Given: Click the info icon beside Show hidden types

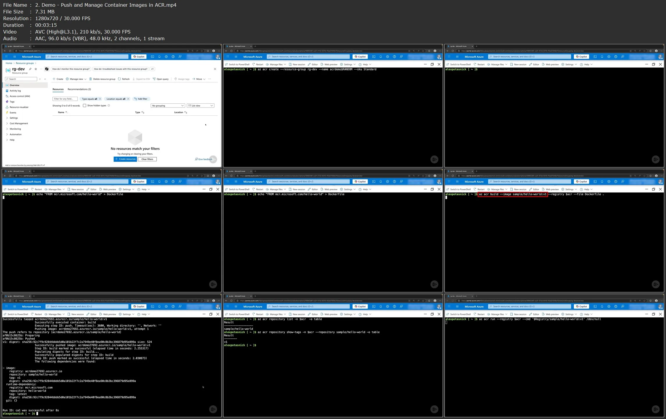Looking at the screenshot, I should 109,105.
